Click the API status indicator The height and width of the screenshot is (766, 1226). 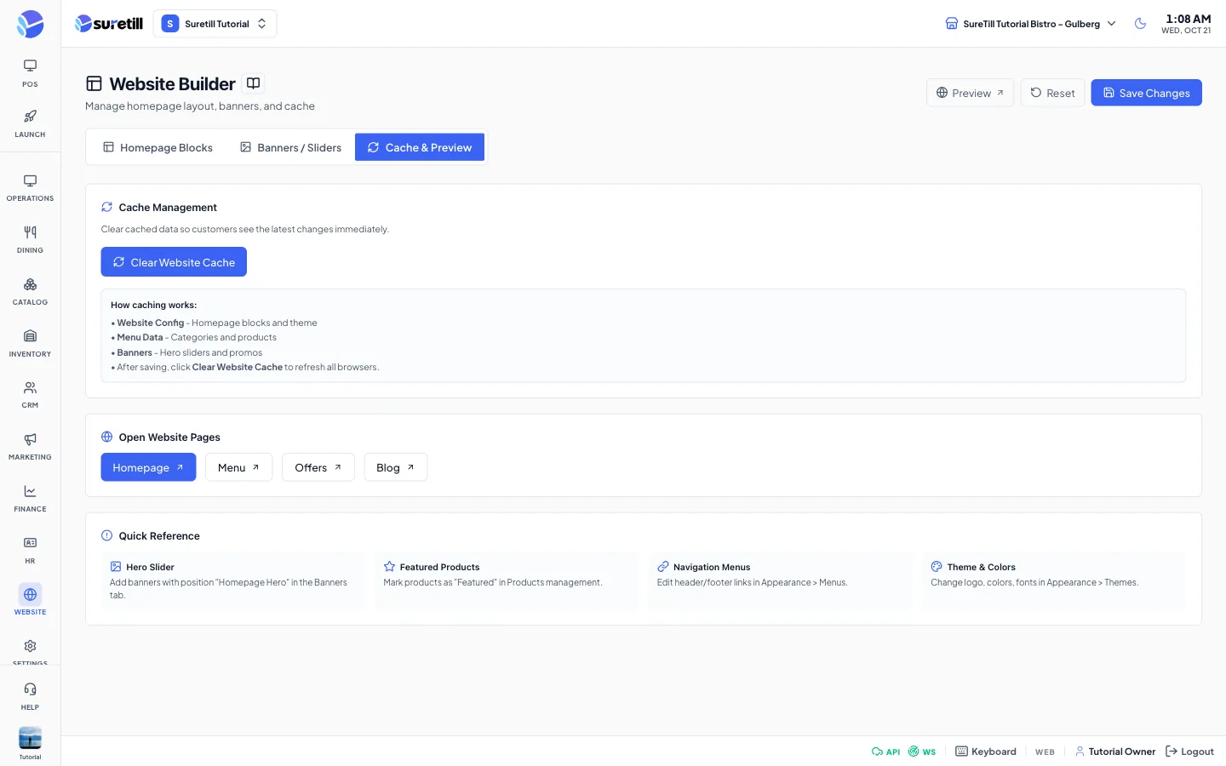(x=885, y=752)
